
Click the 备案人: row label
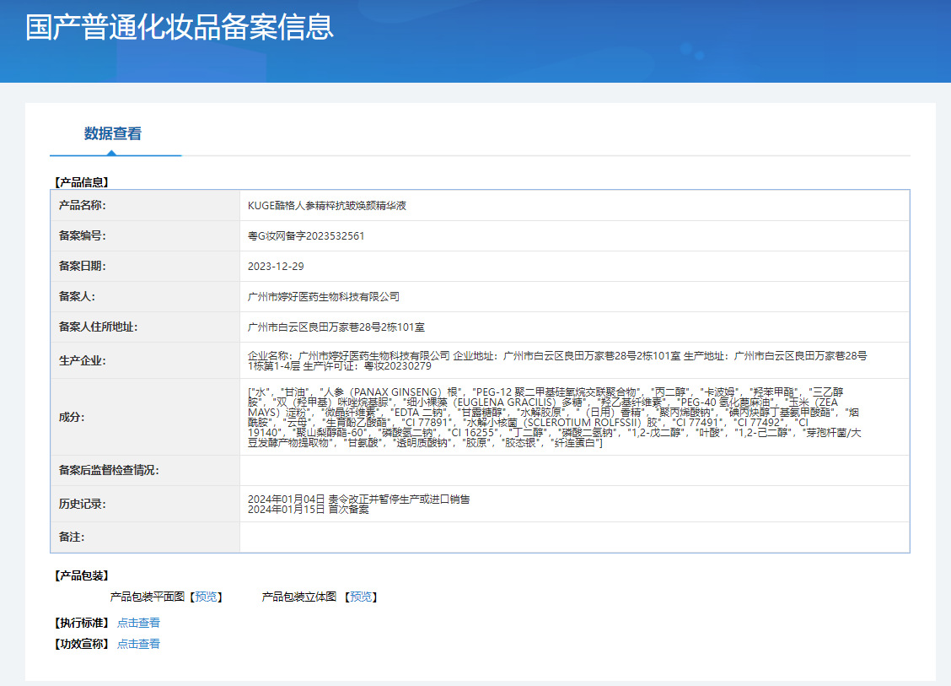(77, 297)
